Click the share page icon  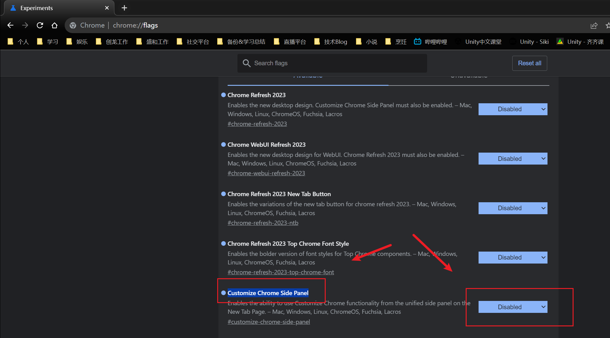[x=594, y=25]
